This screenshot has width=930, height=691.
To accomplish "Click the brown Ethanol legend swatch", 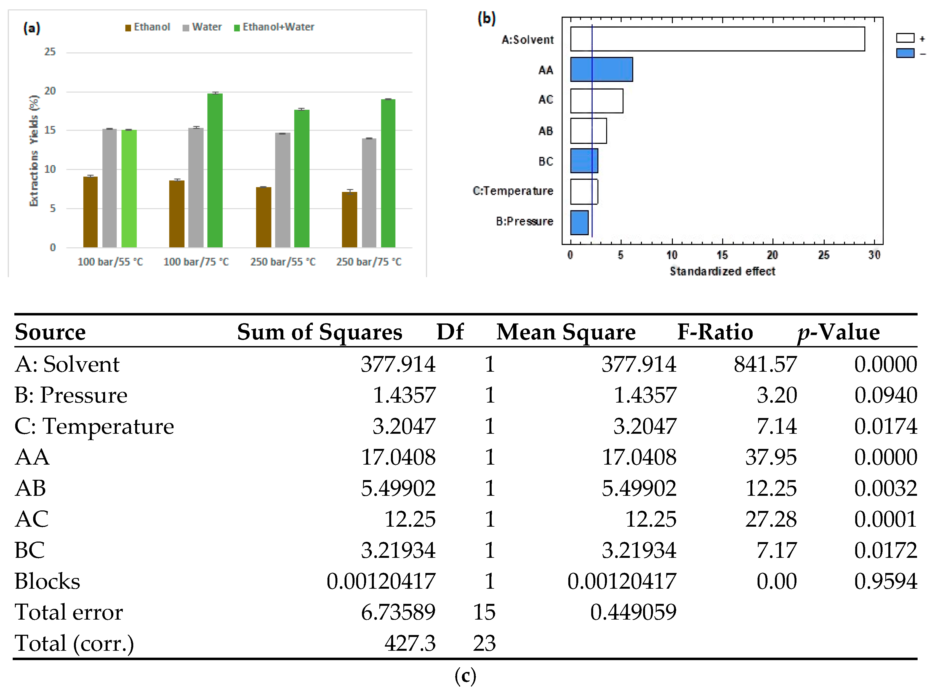I will tap(128, 28).
